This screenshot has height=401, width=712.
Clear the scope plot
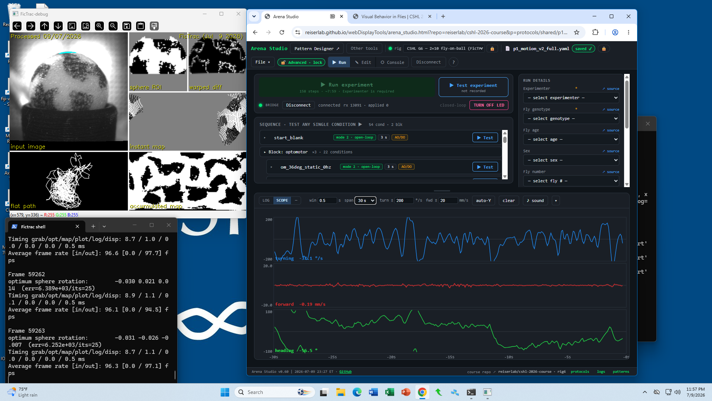pos(508,200)
